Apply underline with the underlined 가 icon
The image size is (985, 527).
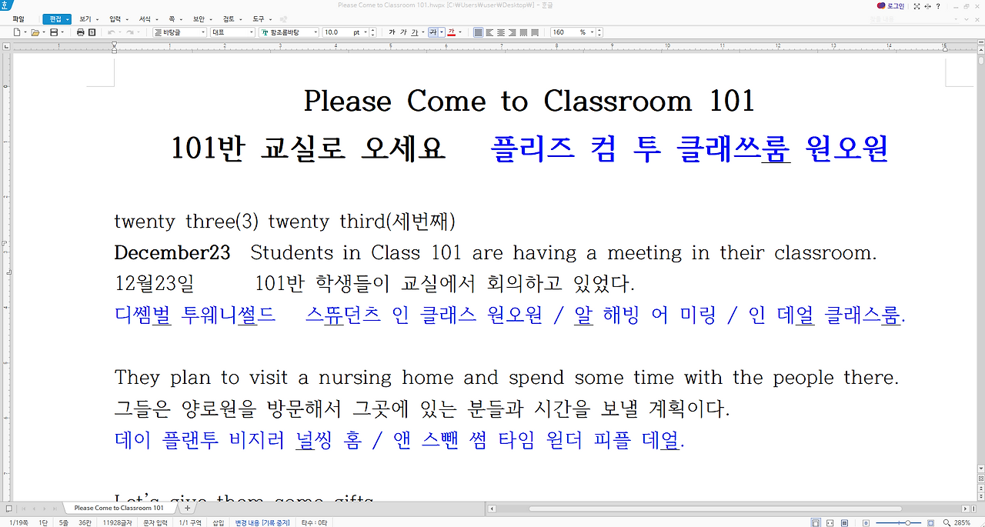414,32
